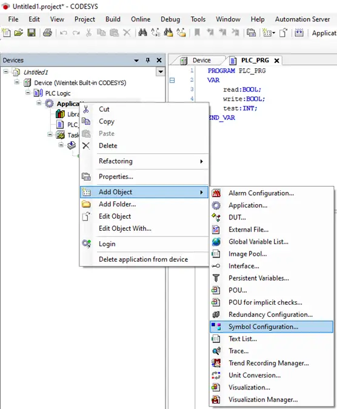
Task: Choose Cut in the context menu
Action: (x=144, y=109)
